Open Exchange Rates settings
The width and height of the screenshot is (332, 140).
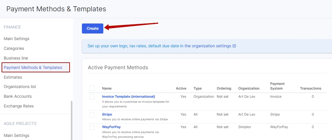[19, 106]
